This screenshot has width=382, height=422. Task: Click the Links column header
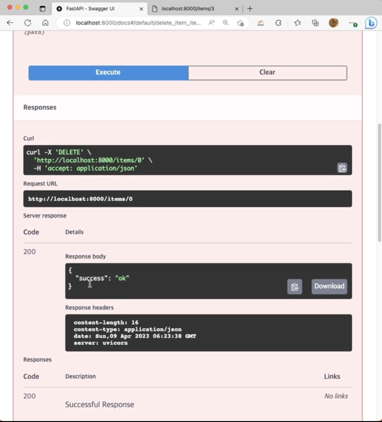tap(332, 376)
